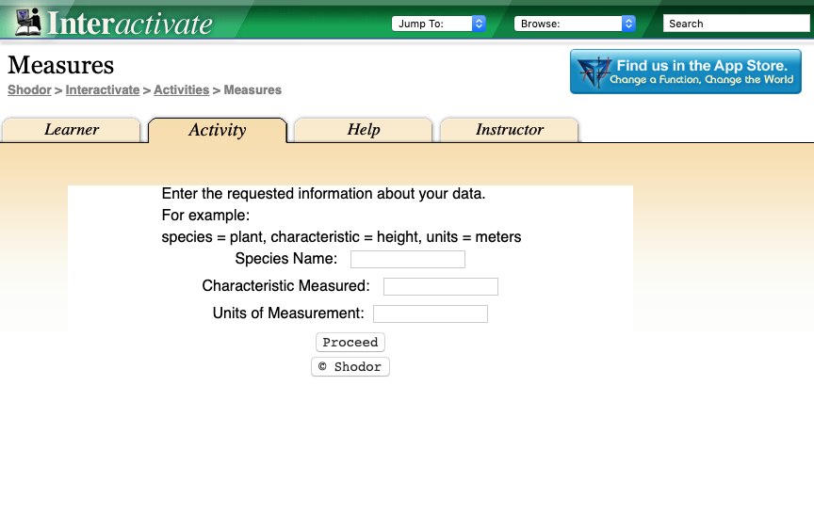
Task: Open the Help tab
Action: (364, 130)
